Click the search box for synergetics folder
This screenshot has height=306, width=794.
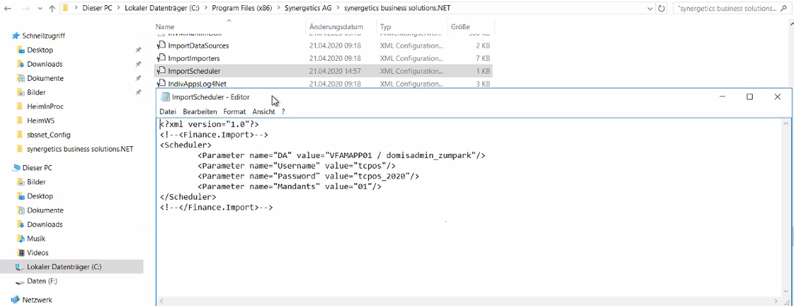pyautogui.click(x=728, y=9)
